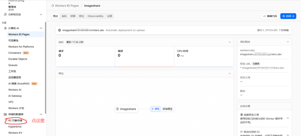Viewport: 301px width, 136px height.
Task: Open the 最后一个 24 小时 time range selector
Action: coord(75,42)
